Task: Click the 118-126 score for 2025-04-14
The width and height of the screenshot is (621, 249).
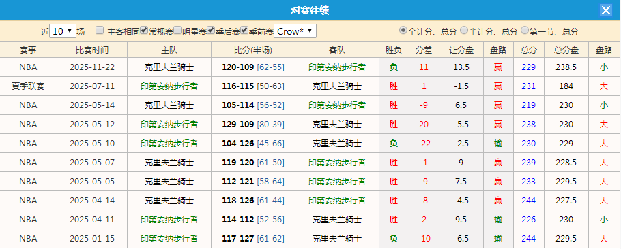Action: click(237, 201)
